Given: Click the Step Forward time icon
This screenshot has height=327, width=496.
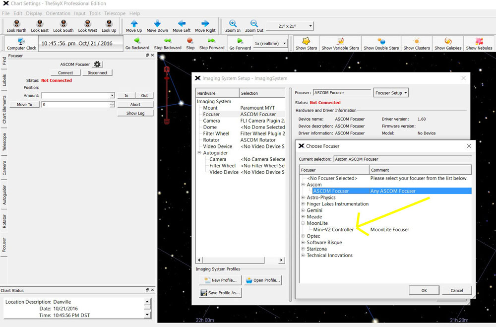Looking at the screenshot, I should tap(212, 41).
